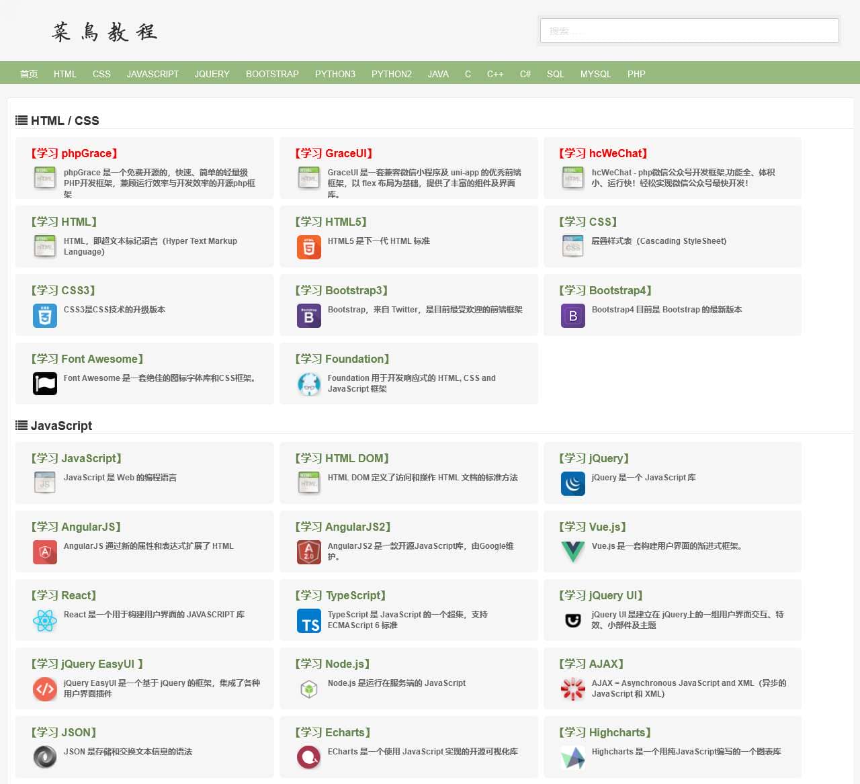Screen dimensions: 860x784
Task: Open the 【学习 Vue.js】 title link
Action: pyautogui.click(x=593, y=527)
